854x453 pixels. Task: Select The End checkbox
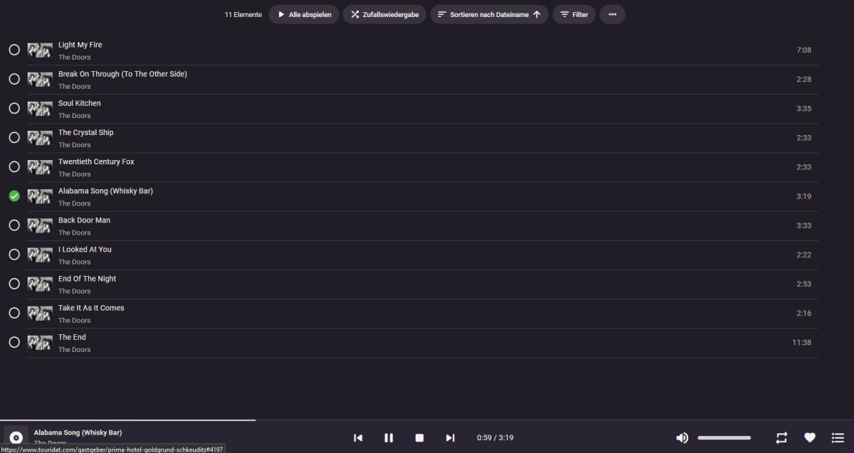click(x=14, y=342)
